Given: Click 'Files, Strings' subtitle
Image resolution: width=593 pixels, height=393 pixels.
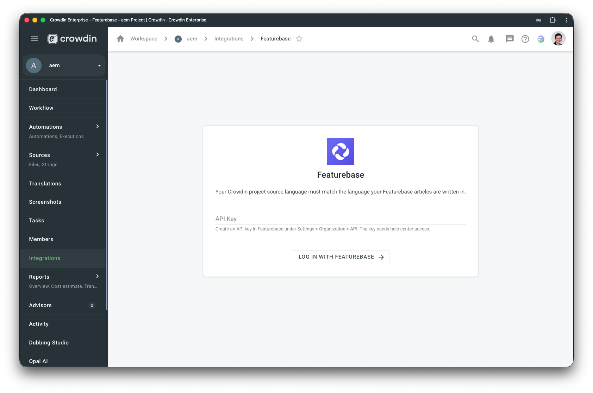Looking at the screenshot, I should coord(43,165).
